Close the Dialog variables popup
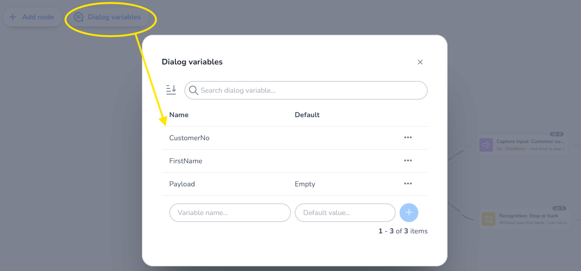Screen dimensions: 581x271 (420, 62)
